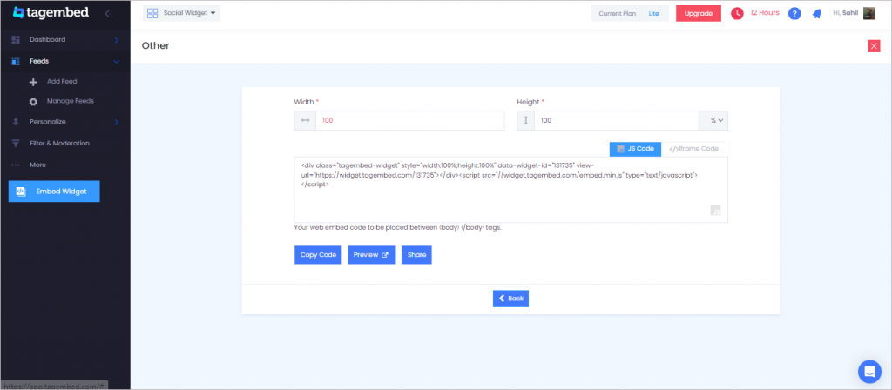Open the Social Widget dropdown
This screenshot has height=390, width=892.
click(181, 13)
